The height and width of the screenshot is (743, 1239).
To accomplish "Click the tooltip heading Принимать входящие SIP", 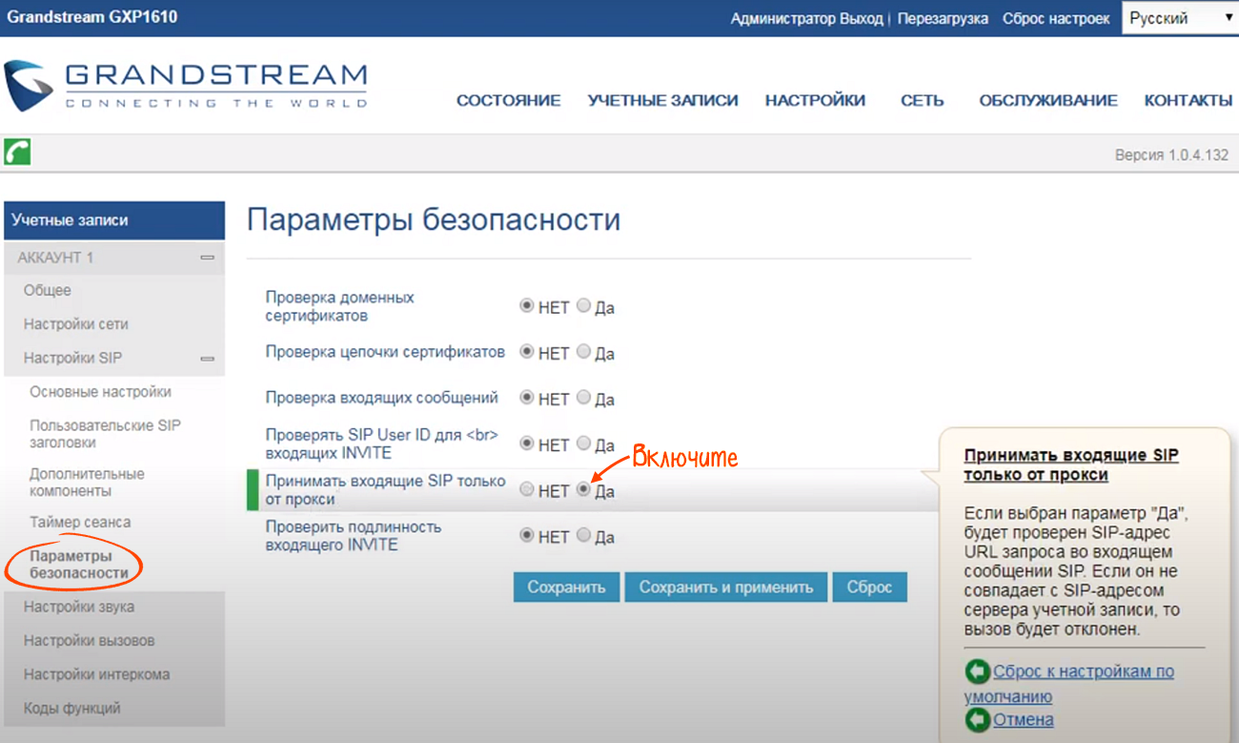I will [1071, 465].
